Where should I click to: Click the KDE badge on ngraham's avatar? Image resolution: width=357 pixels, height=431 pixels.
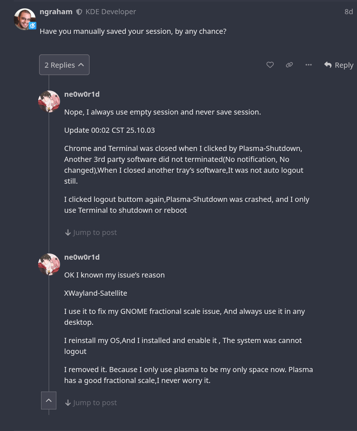tap(33, 26)
